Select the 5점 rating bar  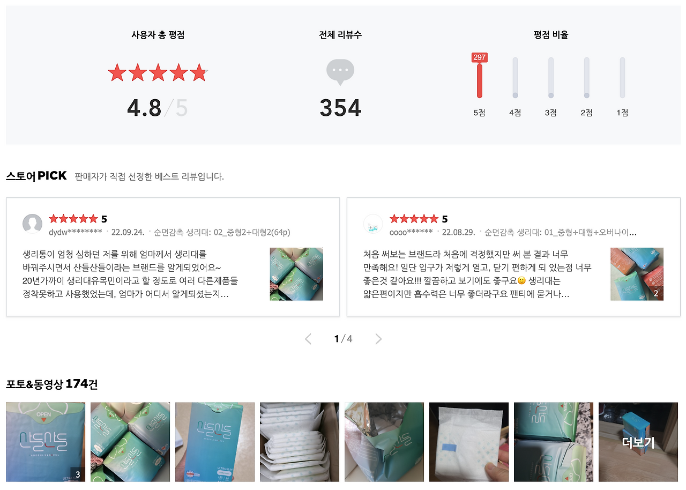coord(480,78)
